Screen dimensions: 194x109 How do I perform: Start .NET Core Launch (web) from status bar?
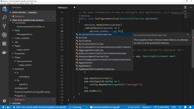pos(40,107)
